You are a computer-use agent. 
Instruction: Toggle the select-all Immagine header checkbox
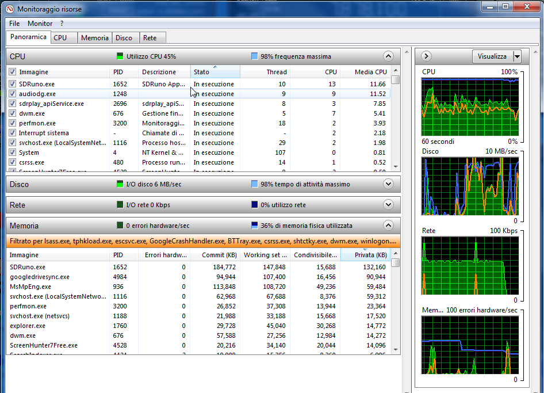pyautogui.click(x=13, y=72)
